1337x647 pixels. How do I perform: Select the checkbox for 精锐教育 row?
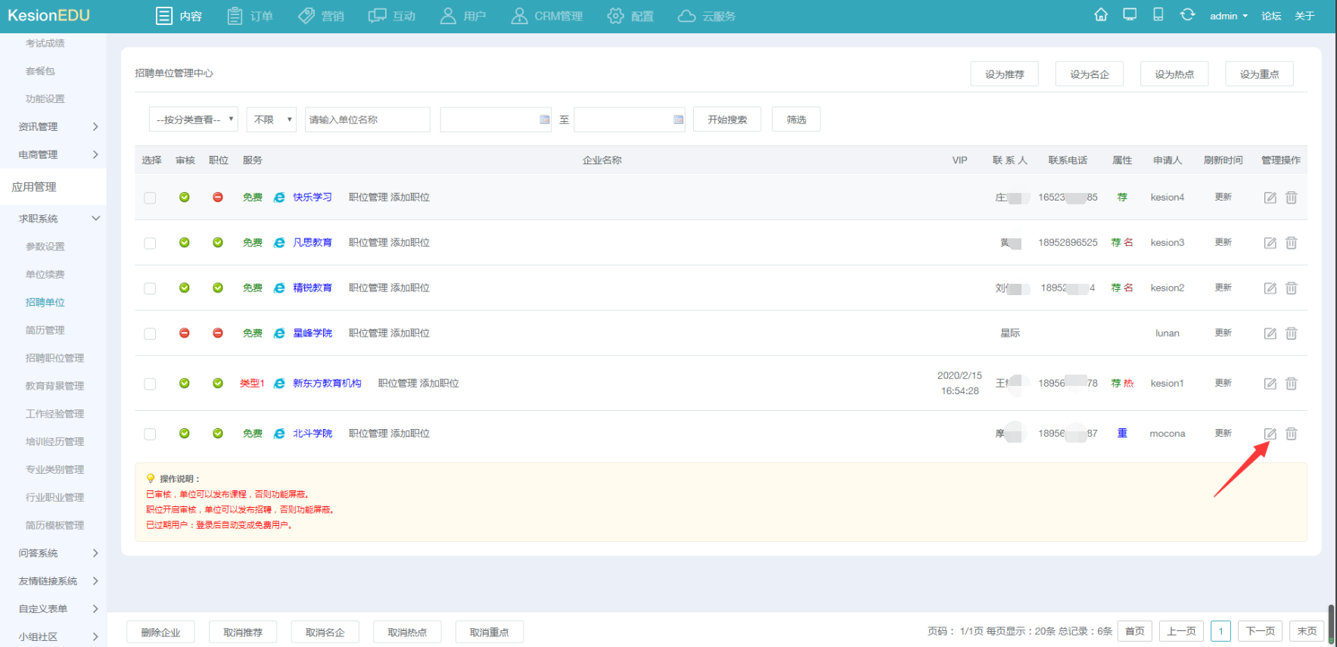coord(150,288)
